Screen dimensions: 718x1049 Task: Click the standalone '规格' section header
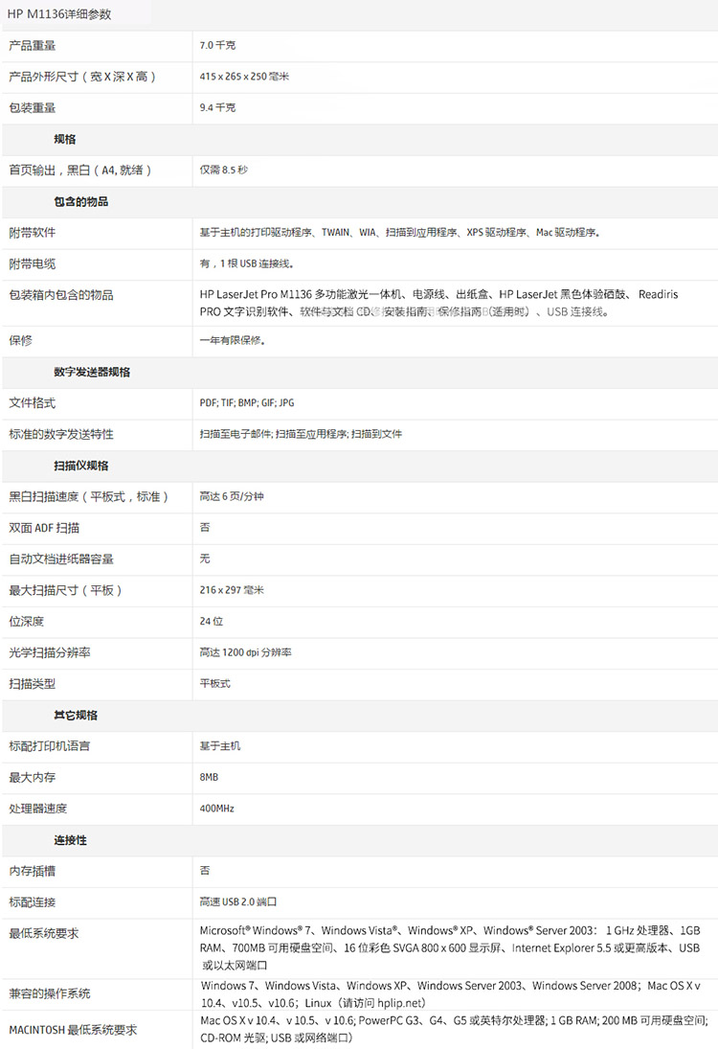[x=65, y=139]
